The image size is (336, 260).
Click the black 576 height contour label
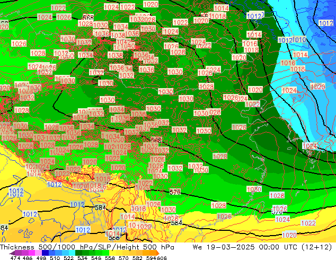click(175, 192)
